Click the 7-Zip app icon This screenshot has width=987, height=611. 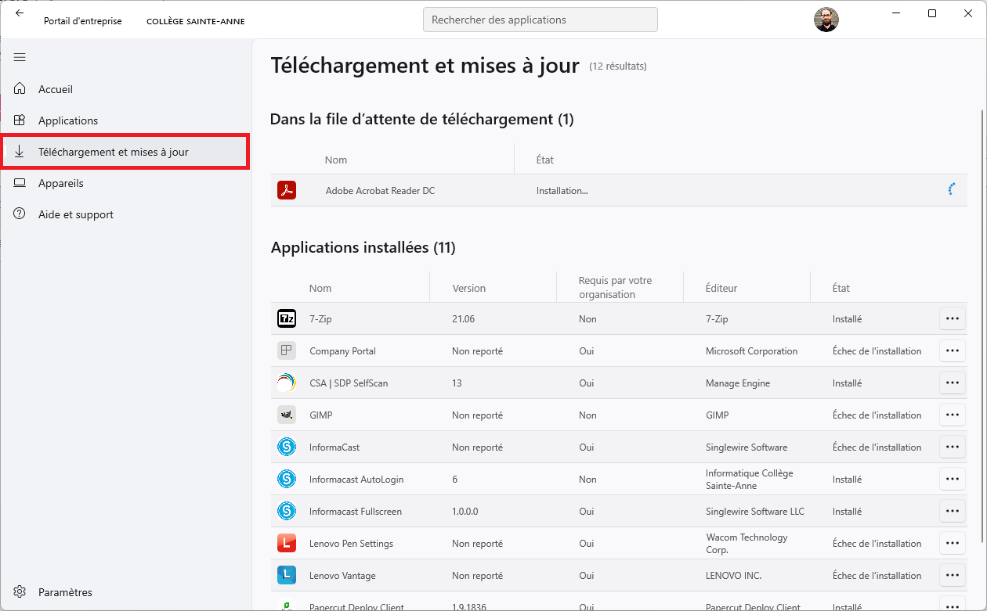pyautogui.click(x=287, y=319)
